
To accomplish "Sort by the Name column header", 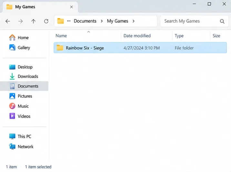I will click(61, 36).
